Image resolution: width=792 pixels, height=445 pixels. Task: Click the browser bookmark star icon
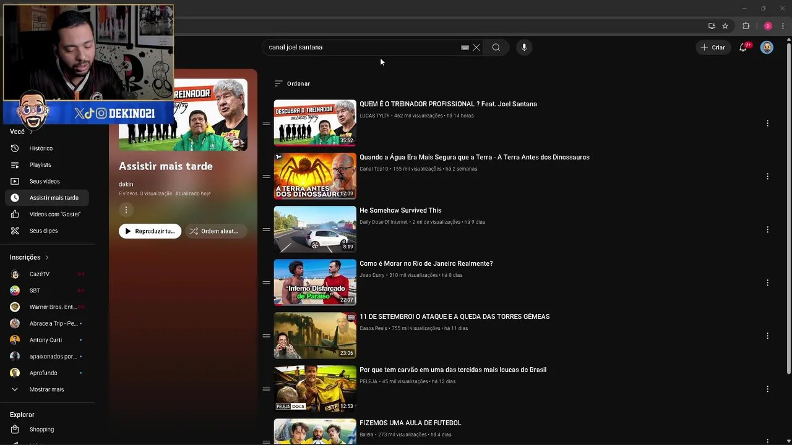point(725,26)
